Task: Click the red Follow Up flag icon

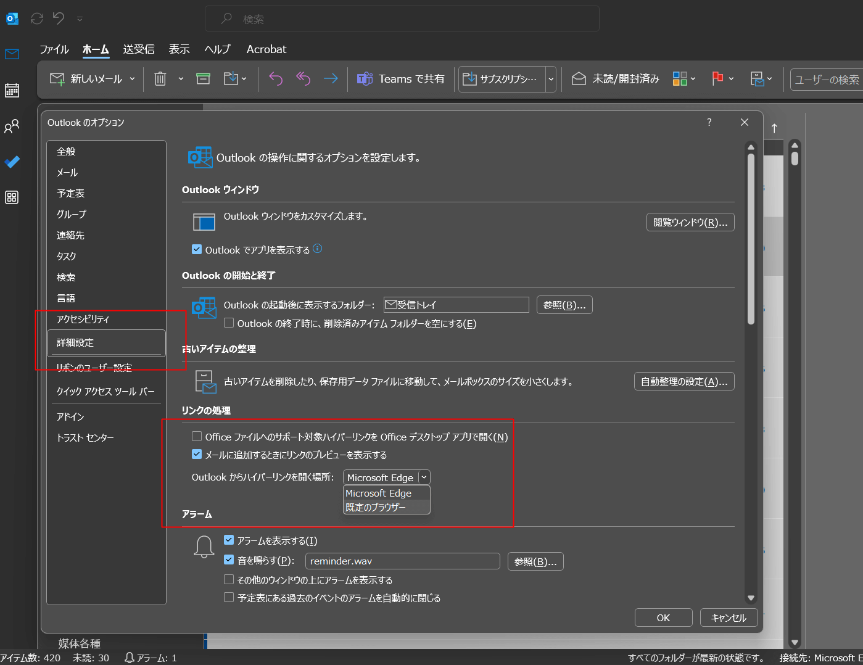Action: coord(717,79)
